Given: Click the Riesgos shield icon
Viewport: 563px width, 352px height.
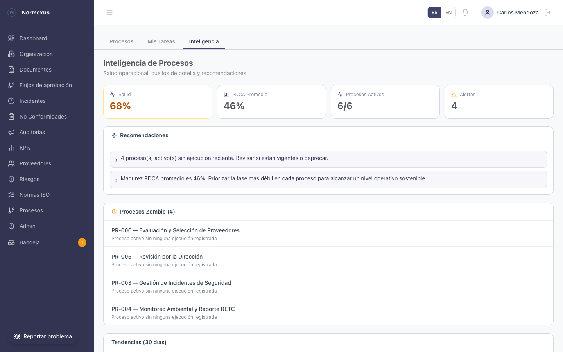Looking at the screenshot, I should (x=11, y=179).
